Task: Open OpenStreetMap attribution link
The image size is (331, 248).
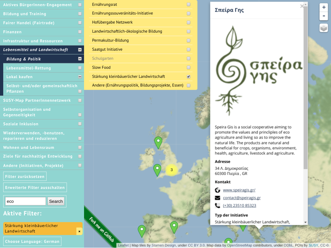Action: (240, 245)
